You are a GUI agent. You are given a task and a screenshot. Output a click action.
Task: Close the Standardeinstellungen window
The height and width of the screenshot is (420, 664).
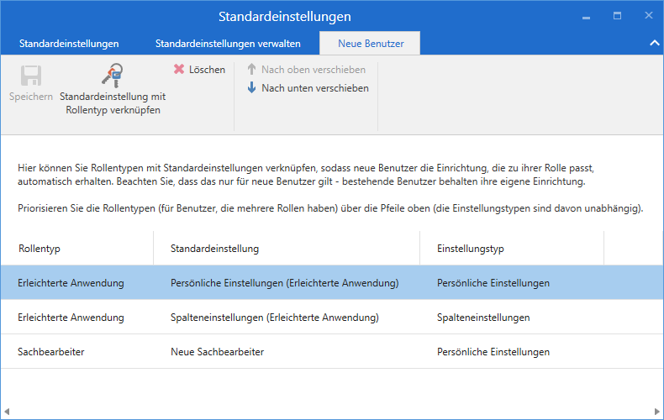648,15
